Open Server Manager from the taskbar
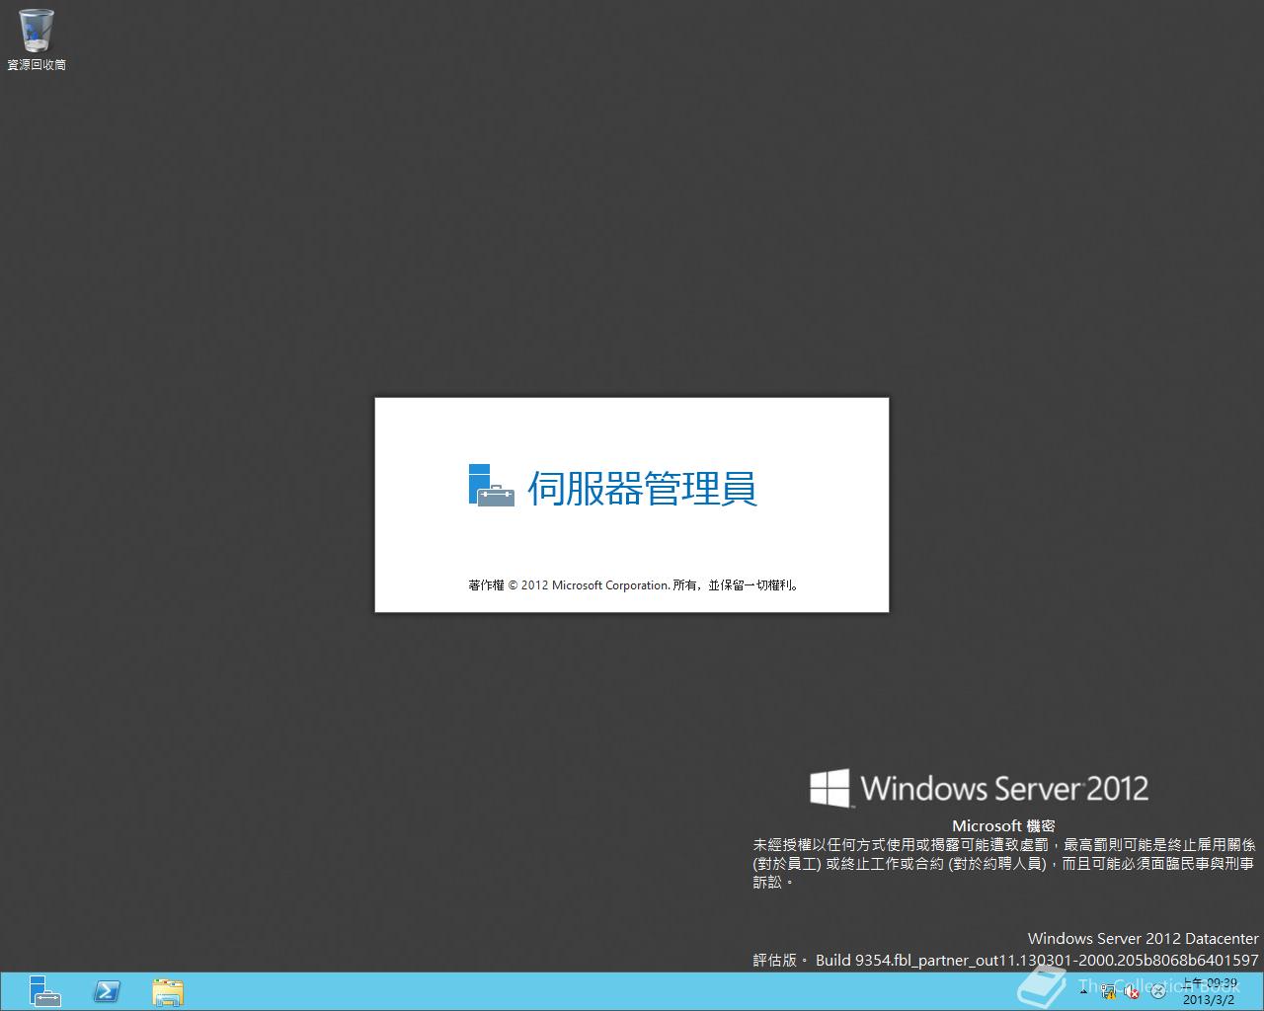 (x=44, y=991)
